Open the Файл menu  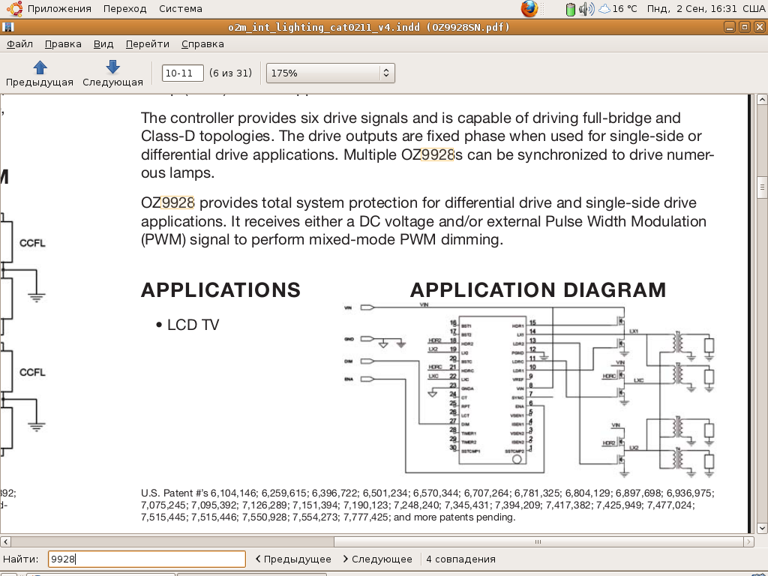coord(19,43)
